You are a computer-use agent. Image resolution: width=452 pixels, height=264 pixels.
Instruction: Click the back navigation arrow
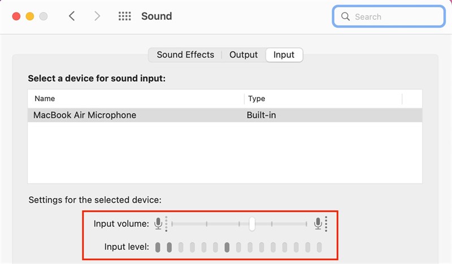tap(72, 16)
